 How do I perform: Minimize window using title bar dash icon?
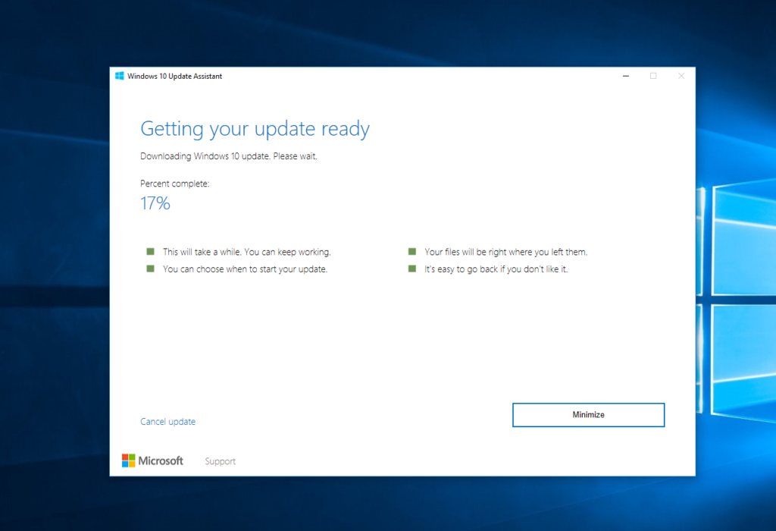626,76
